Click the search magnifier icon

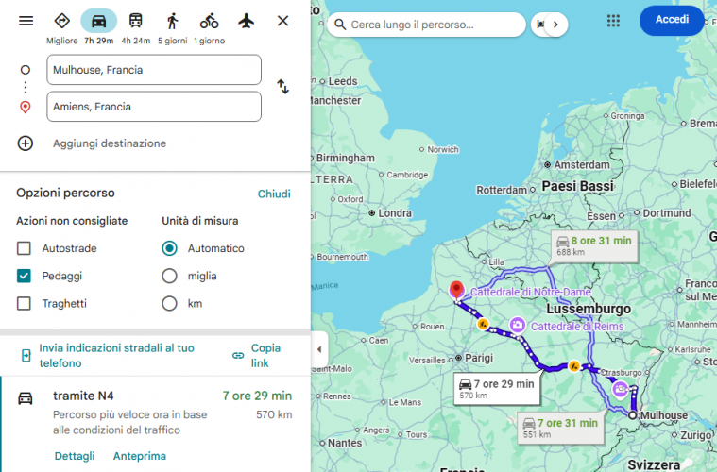340,25
